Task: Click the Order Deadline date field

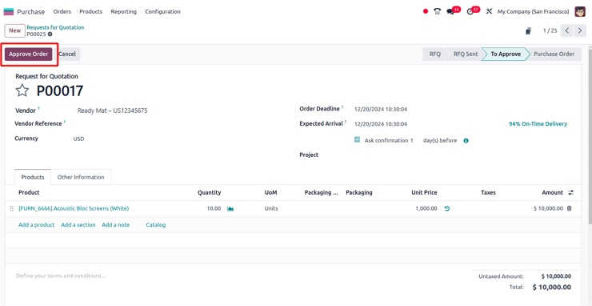Action: [x=381, y=109]
